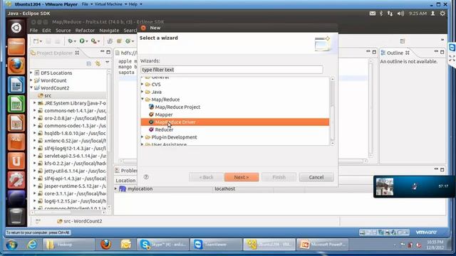
Task: Maximize the Project Explorer panel
Action: click(108, 52)
